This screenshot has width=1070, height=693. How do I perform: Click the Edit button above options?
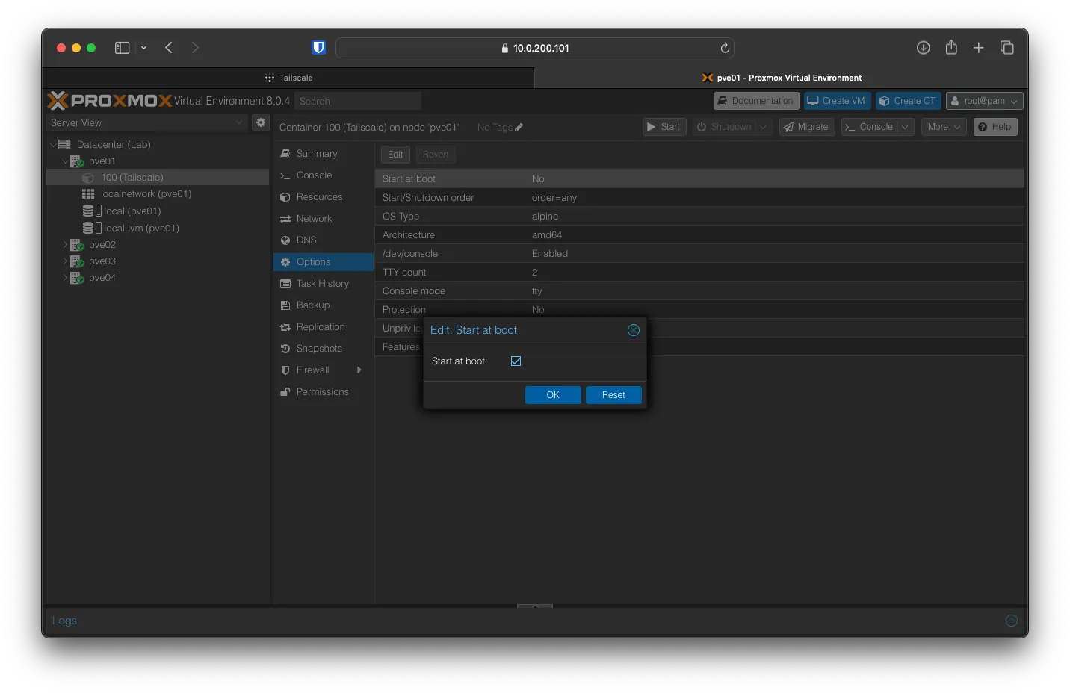(x=395, y=155)
